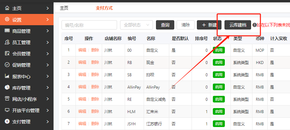Expand the 开放平台管理 chevron
This screenshot has width=290, height=130.
pos(48,110)
